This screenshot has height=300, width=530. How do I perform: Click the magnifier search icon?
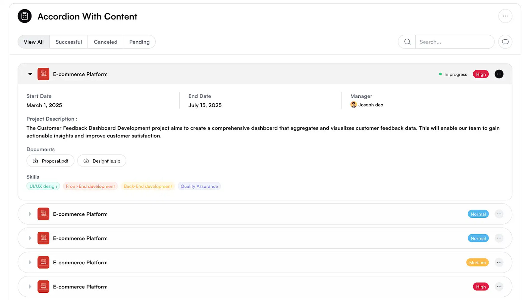pos(407,42)
